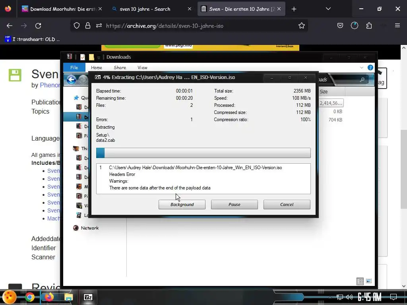Select the 0 KB file size entry

pos(338,112)
